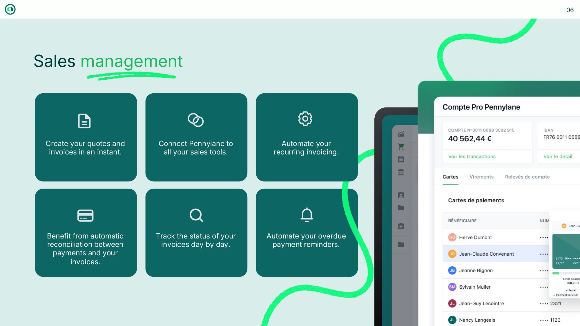Screen dimensions: 580x326
Task: Click the Voir les transactions link
Action: click(472, 156)
